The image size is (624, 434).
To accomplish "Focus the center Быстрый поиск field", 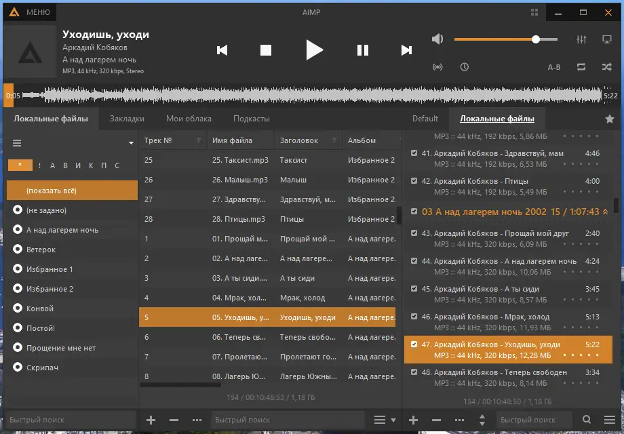I will pos(288,420).
